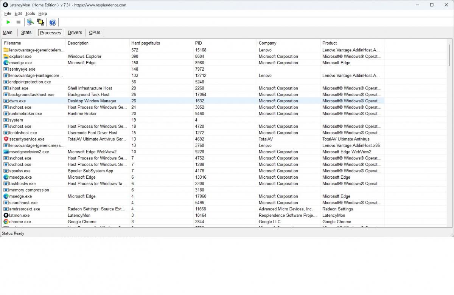Open the Tools menu
454x295 pixels.
pyautogui.click(x=30, y=14)
